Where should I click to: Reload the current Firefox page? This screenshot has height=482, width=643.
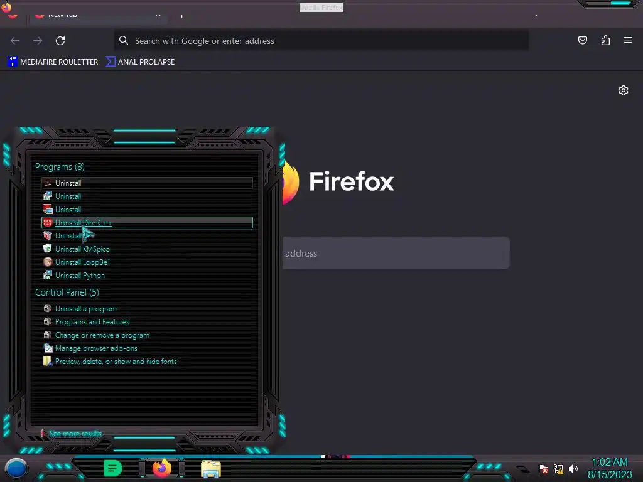pos(60,41)
